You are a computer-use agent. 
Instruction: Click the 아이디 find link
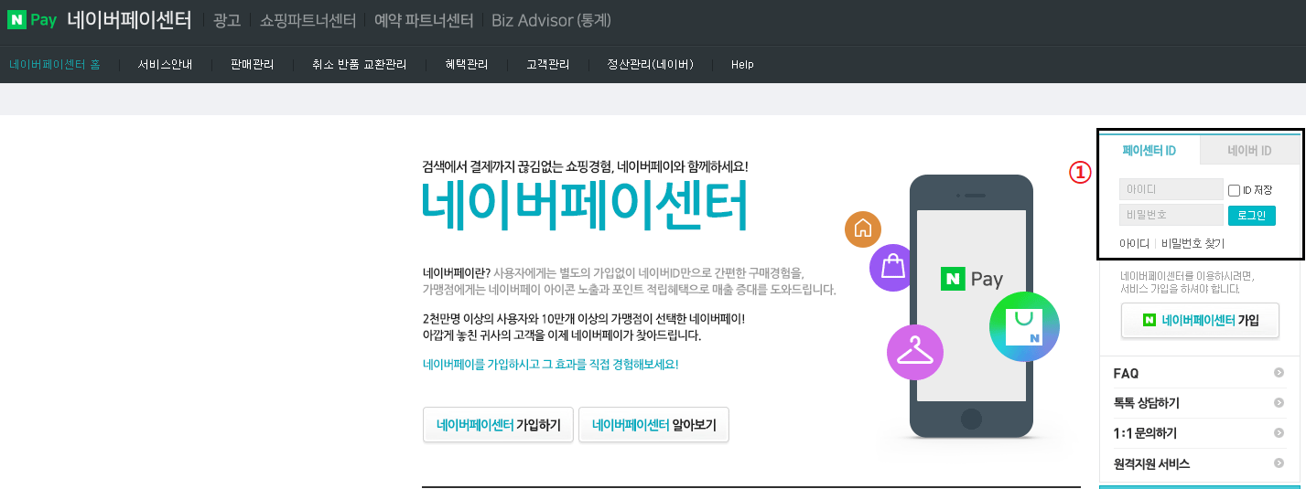1134,243
